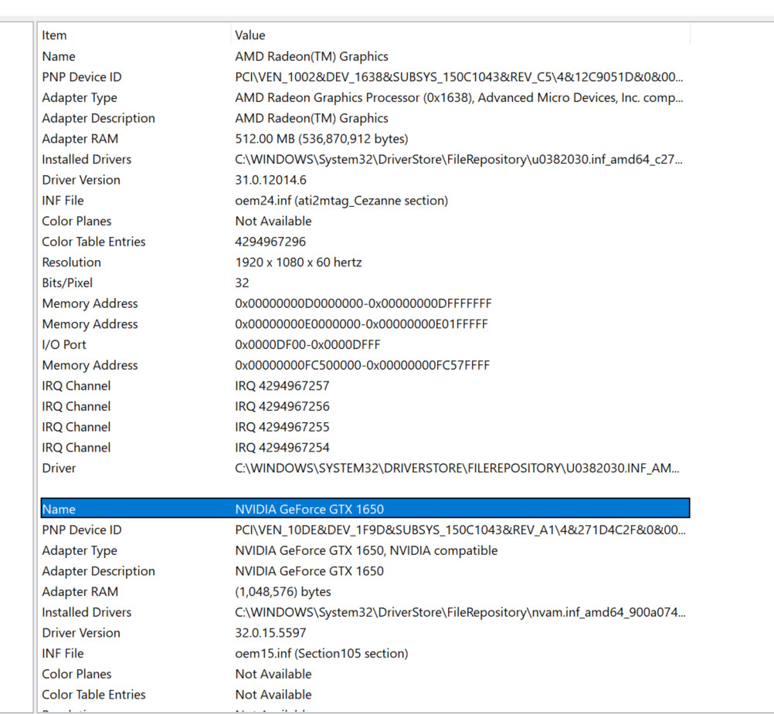Select IRQ Channel row IRQ 4294967256

(365, 406)
